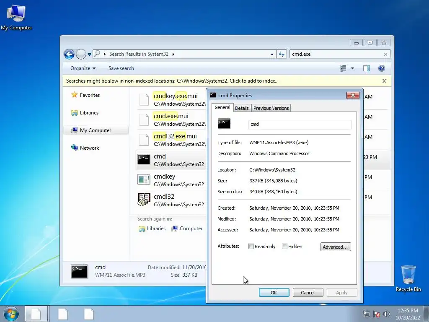Click the cmd.exe.mui file icon
This screenshot has height=322, width=429.
[x=144, y=119]
